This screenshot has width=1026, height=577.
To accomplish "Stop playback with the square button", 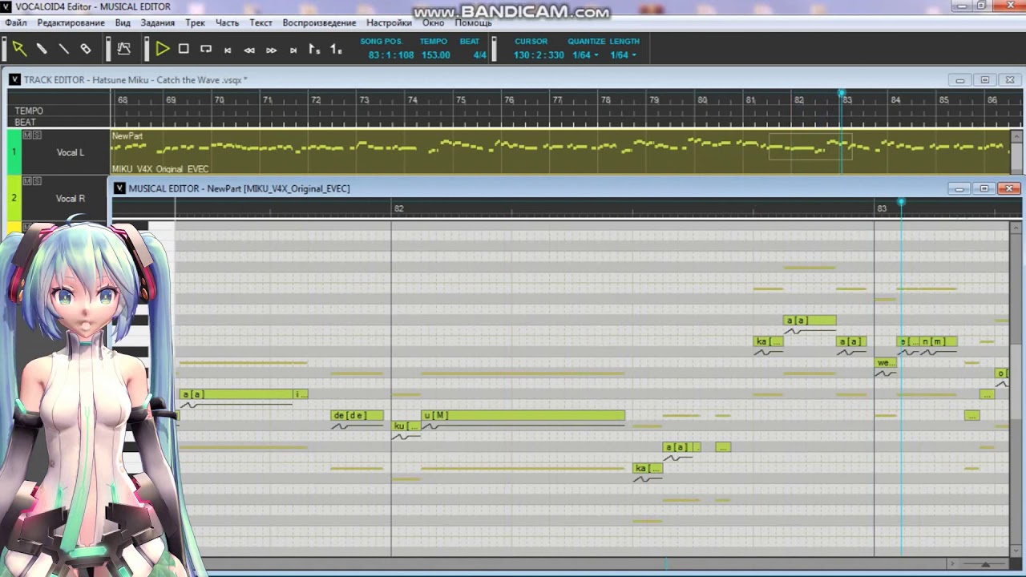I will click(184, 49).
